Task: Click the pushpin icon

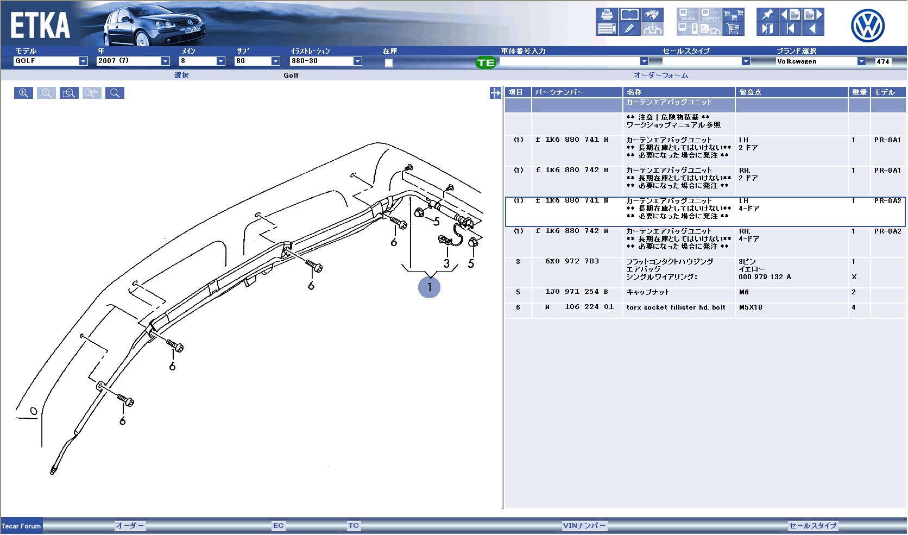Action: coord(767,15)
